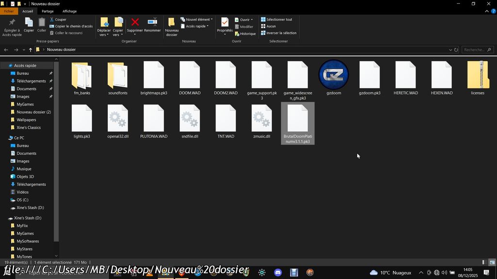Collapse the Accès rapide tree section
The height and width of the screenshot is (279, 497).
coord(4,66)
